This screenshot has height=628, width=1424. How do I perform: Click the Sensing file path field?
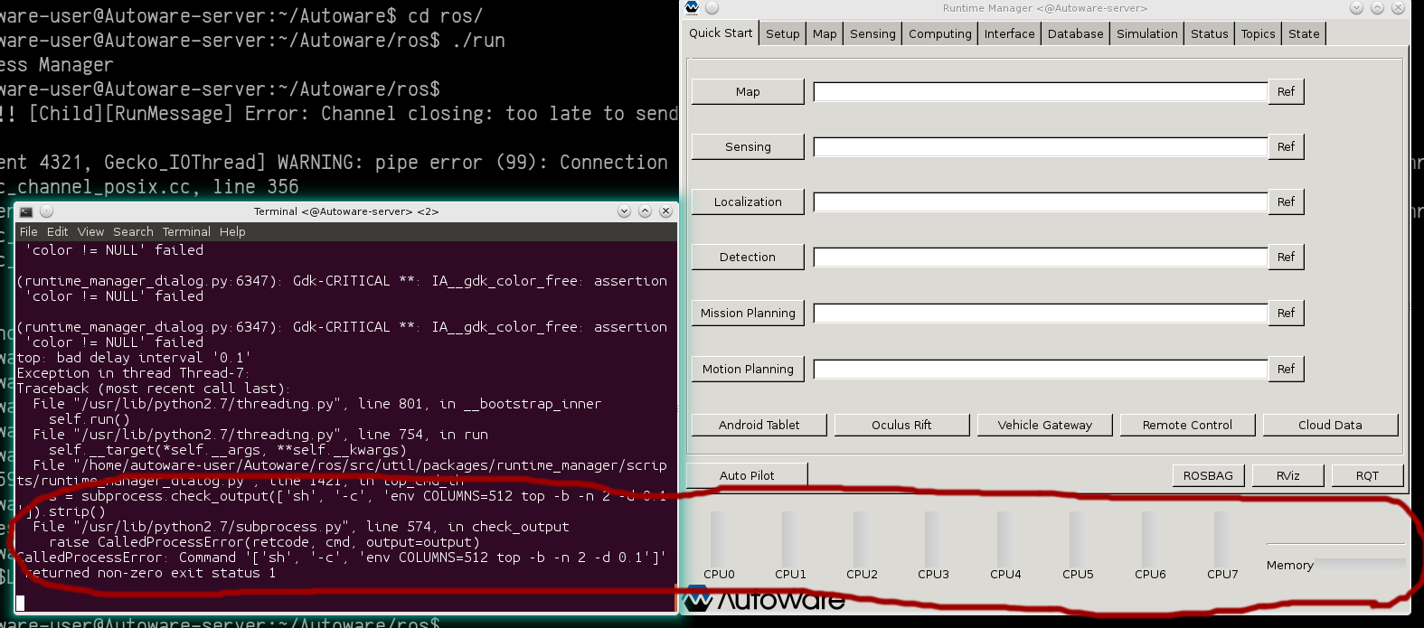click(x=1040, y=147)
